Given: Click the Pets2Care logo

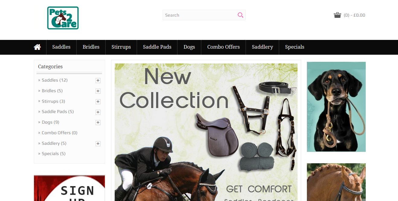Looking at the screenshot, I should click(x=63, y=18).
